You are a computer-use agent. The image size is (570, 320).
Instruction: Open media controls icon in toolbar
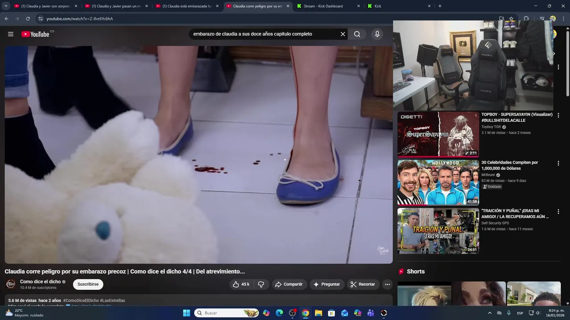542,19
